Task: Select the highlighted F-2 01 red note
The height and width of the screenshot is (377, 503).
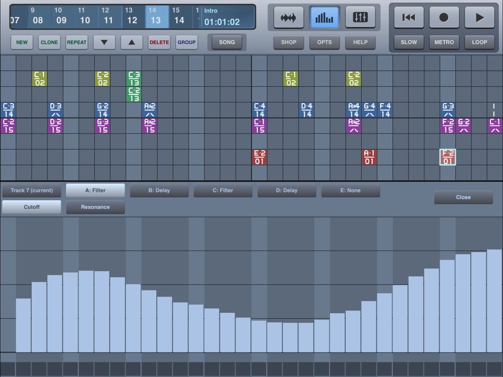Action: 447,157
